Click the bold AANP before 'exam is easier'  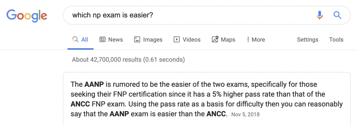point(119,114)
